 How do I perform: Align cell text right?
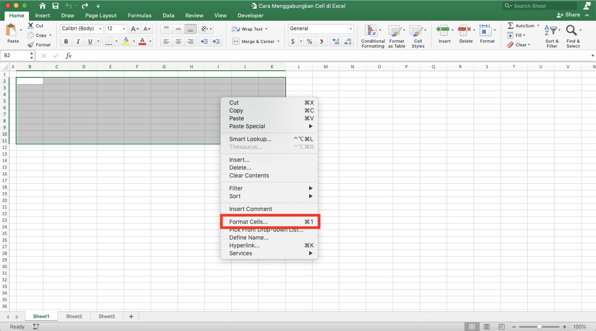coord(190,41)
